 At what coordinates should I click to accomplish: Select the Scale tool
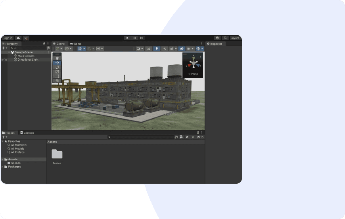(57, 72)
